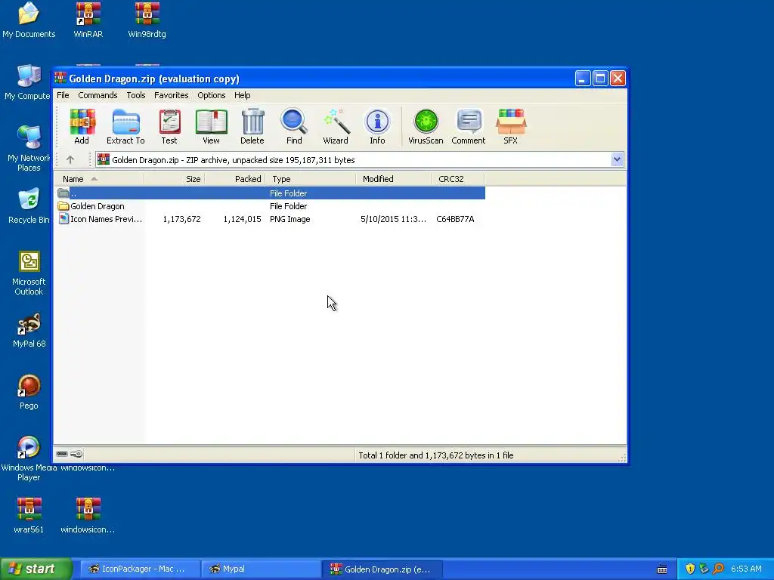Click the 6:53 AM clock

pos(746,569)
